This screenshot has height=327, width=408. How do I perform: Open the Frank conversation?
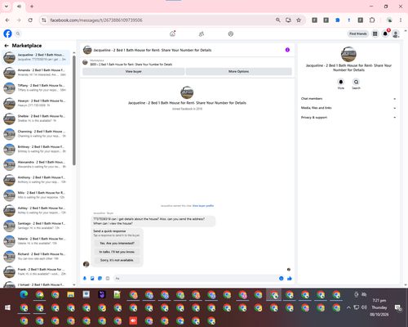[x=36, y=271]
